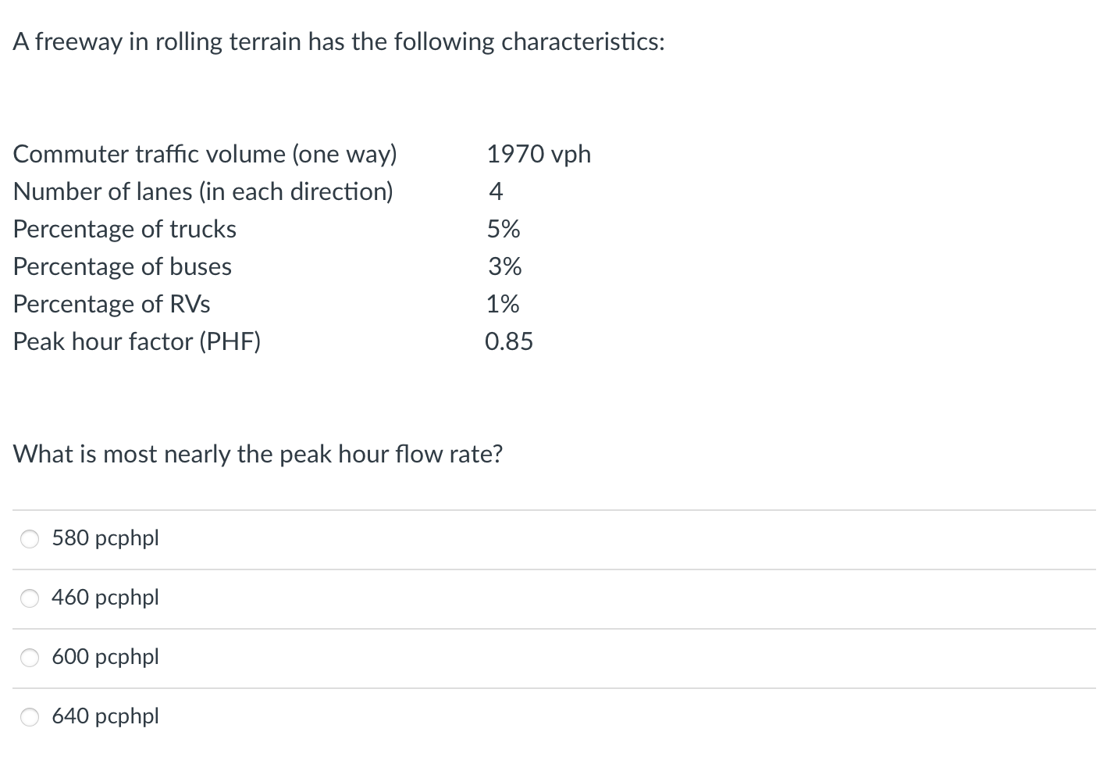Image resolution: width=1107 pixels, height=764 pixels.
Task: Click the '460 pcphpl' answer label
Action: coord(105,598)
